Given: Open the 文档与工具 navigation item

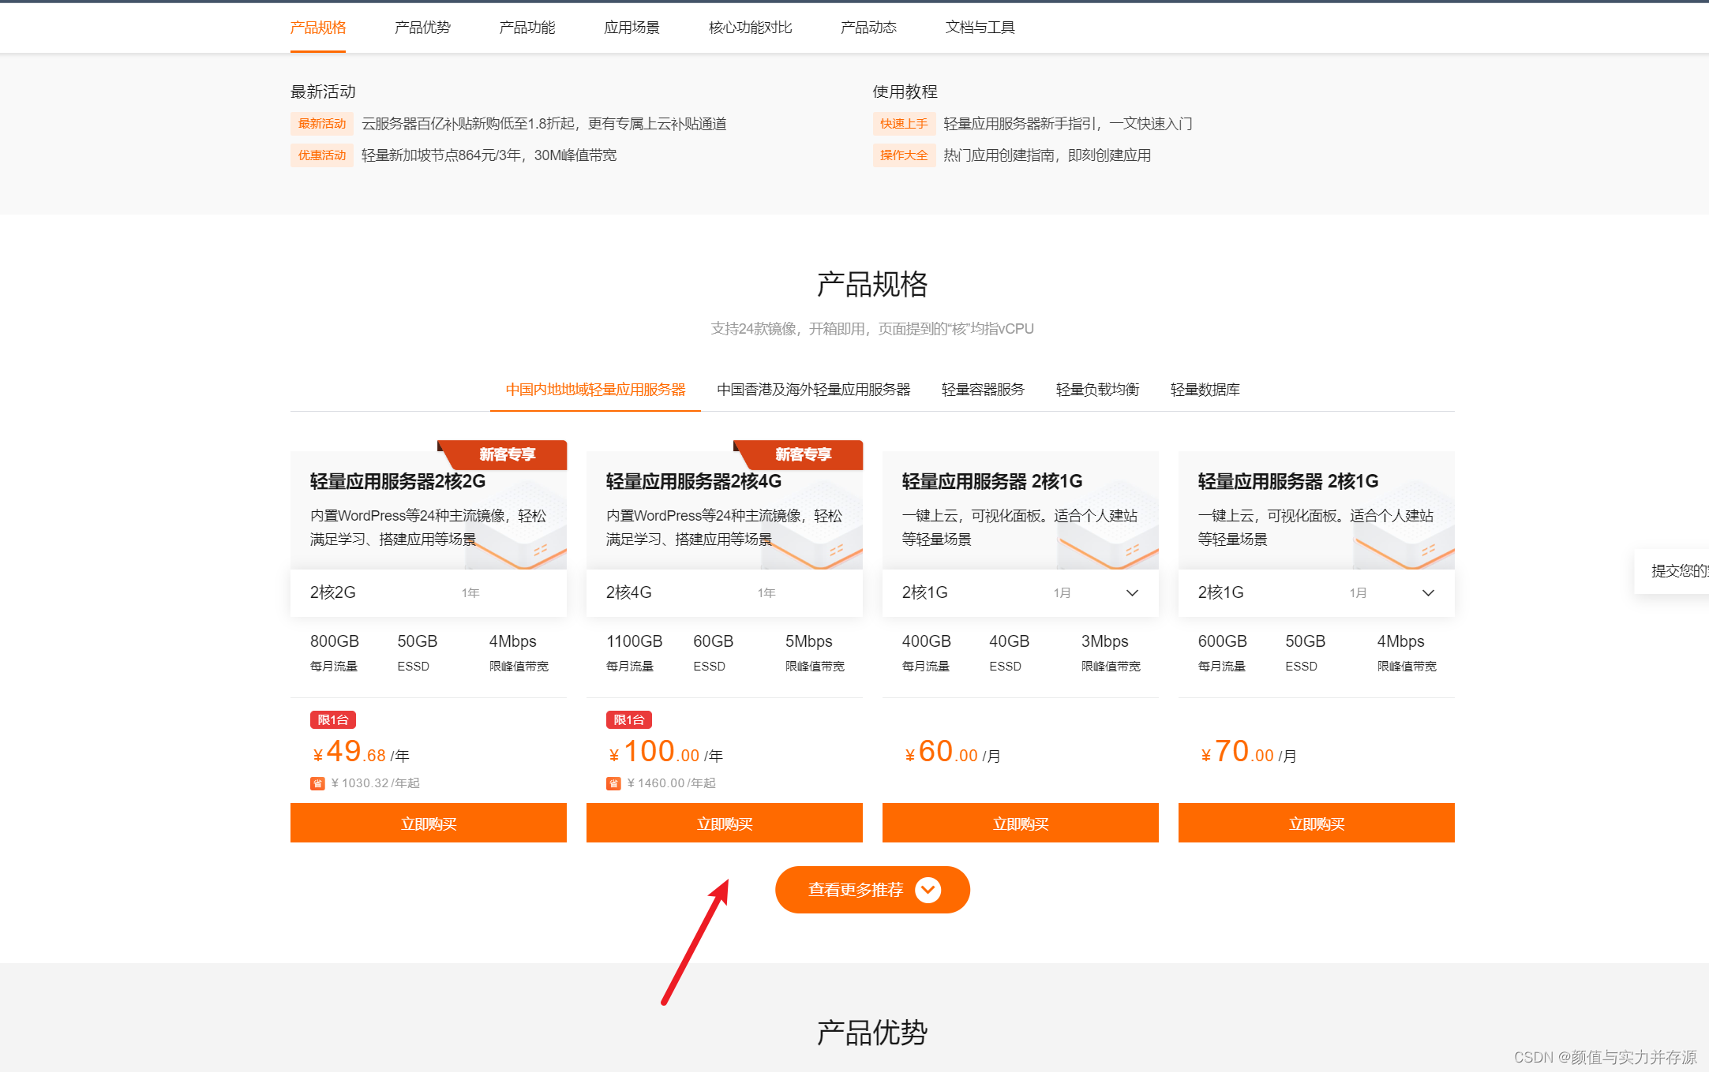Looking at the screenshot, I should click(979, 26).
